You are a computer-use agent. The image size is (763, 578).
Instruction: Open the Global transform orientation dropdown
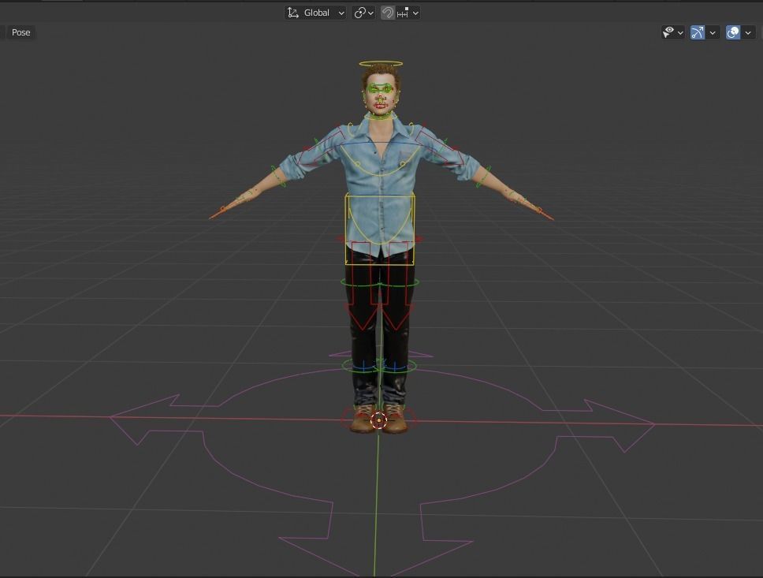coord(315,13)
